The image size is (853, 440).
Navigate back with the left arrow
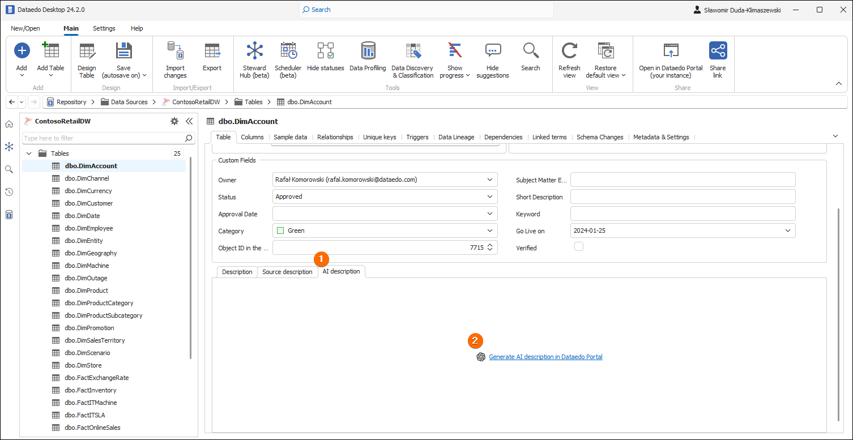12,102
